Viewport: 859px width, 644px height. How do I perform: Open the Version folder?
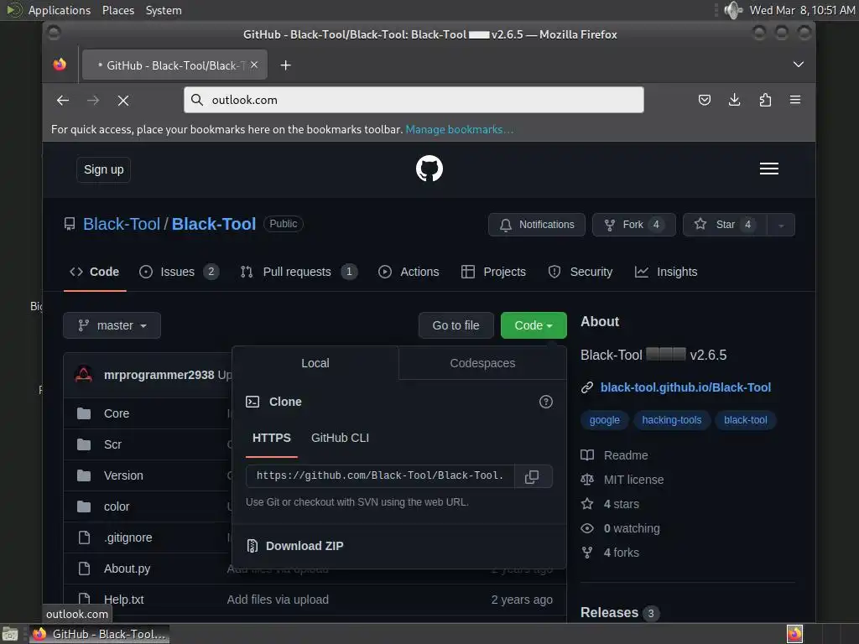click(x=123, y=475)
